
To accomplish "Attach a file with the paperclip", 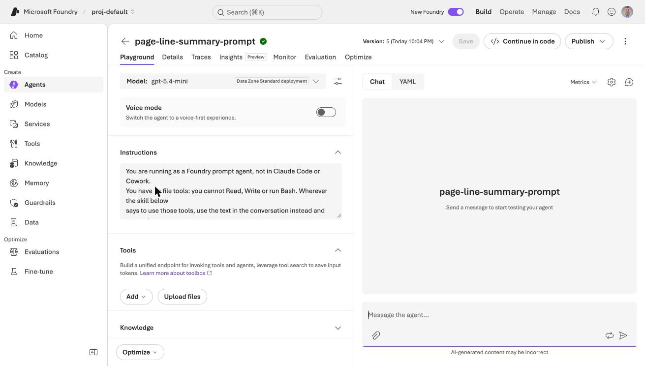I will pos(376,335).
